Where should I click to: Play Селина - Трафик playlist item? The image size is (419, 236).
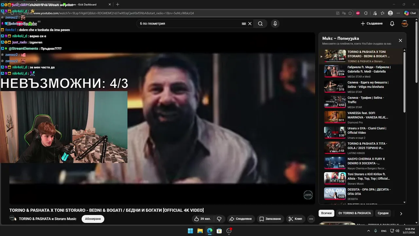[361, 102]
